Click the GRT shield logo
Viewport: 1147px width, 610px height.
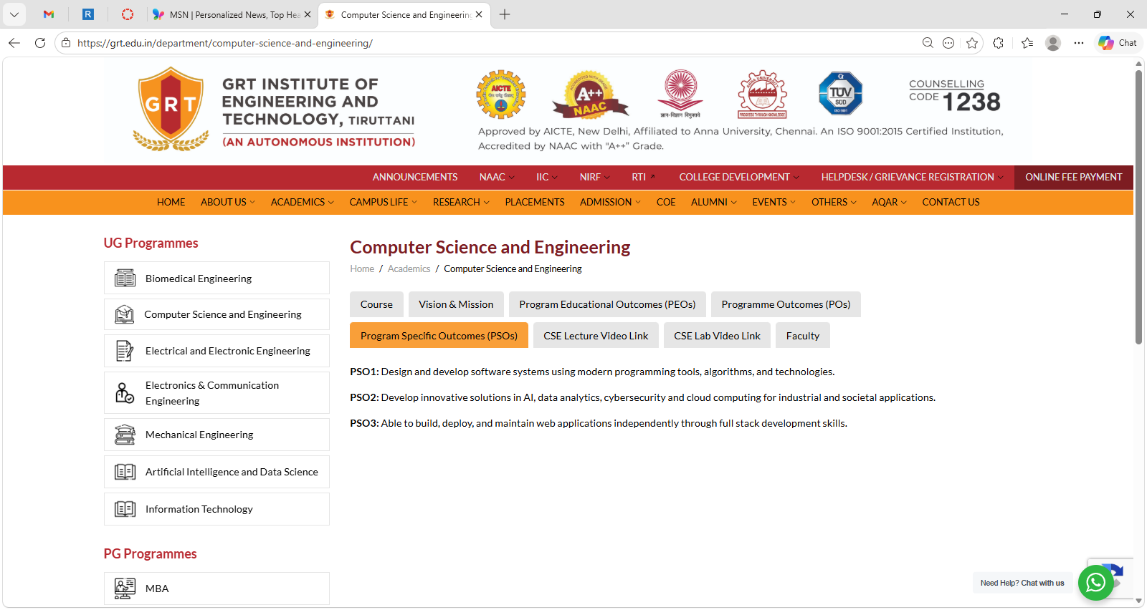pyautogui.click(x=171, y=108)
